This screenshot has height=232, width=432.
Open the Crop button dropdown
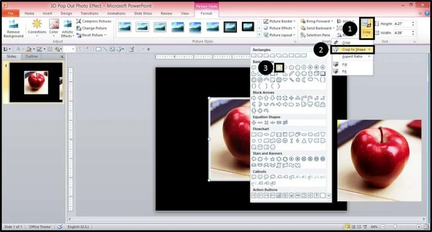pos(367,34)
